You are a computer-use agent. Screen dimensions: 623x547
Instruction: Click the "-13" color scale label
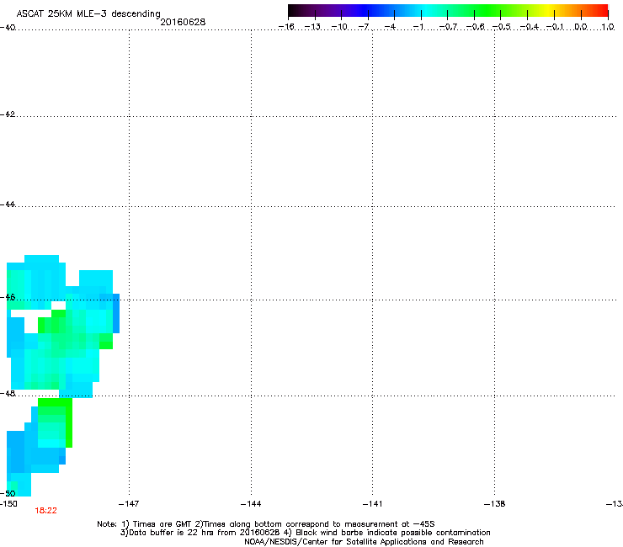pos(312,27)
